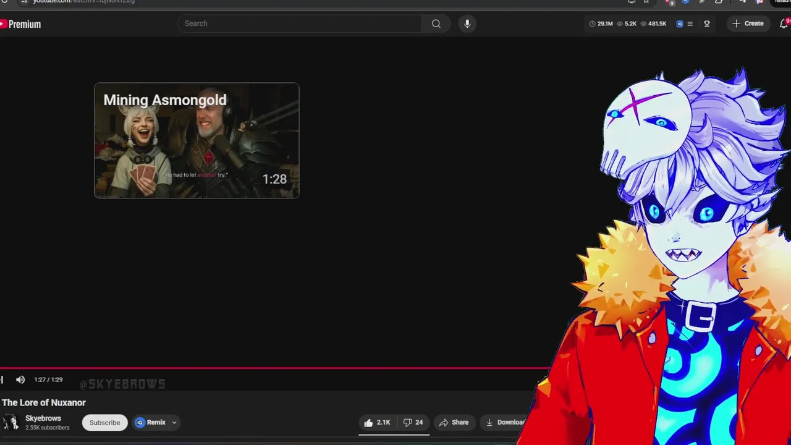791x445 pixels.
Task: Click the Create button
Action: click(748, 23)
